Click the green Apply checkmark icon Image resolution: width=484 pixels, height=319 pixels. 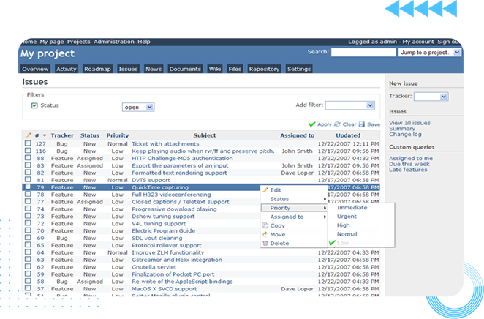click(x=311, y=124)
